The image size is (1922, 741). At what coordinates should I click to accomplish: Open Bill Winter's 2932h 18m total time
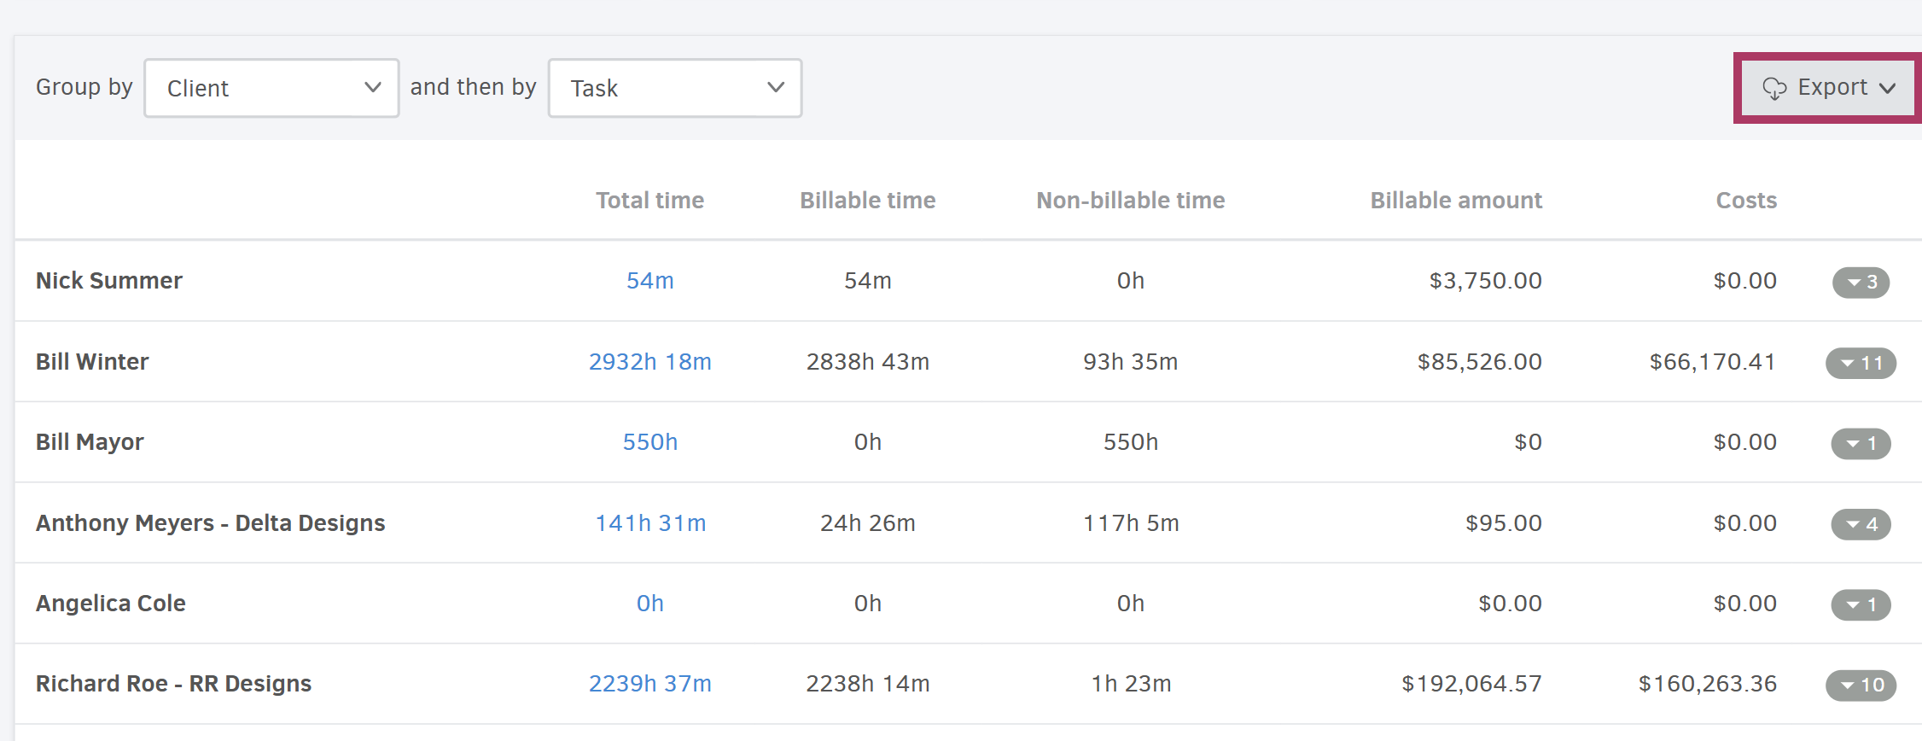[x=649, y=362]
